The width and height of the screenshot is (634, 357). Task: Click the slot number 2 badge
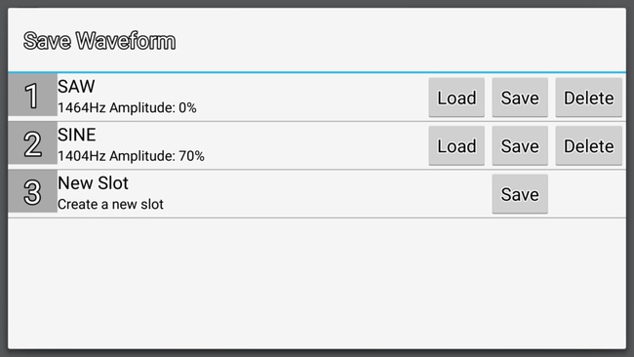(33, 143)
